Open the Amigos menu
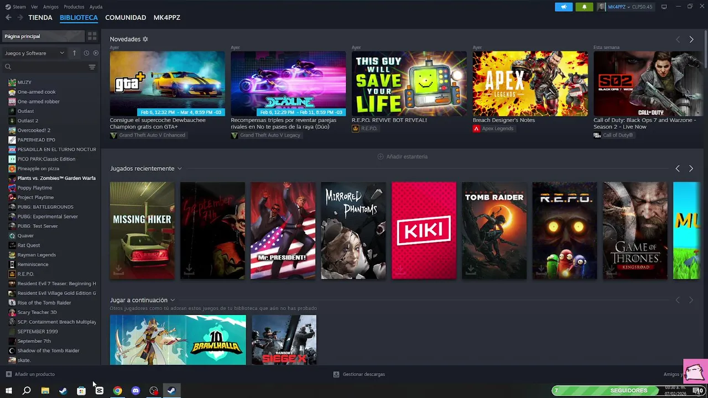 [x=51, y=7]
